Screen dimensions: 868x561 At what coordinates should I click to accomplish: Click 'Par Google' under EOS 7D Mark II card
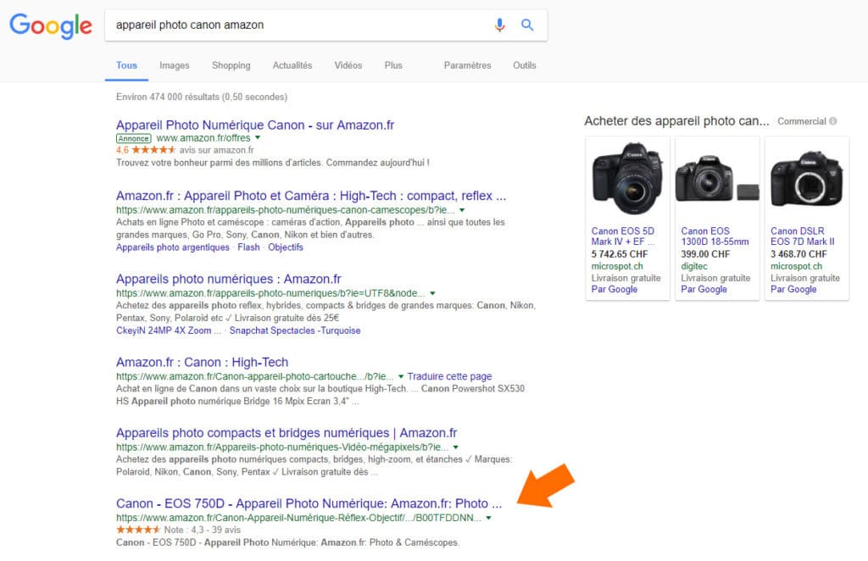(x=793, y=289)
